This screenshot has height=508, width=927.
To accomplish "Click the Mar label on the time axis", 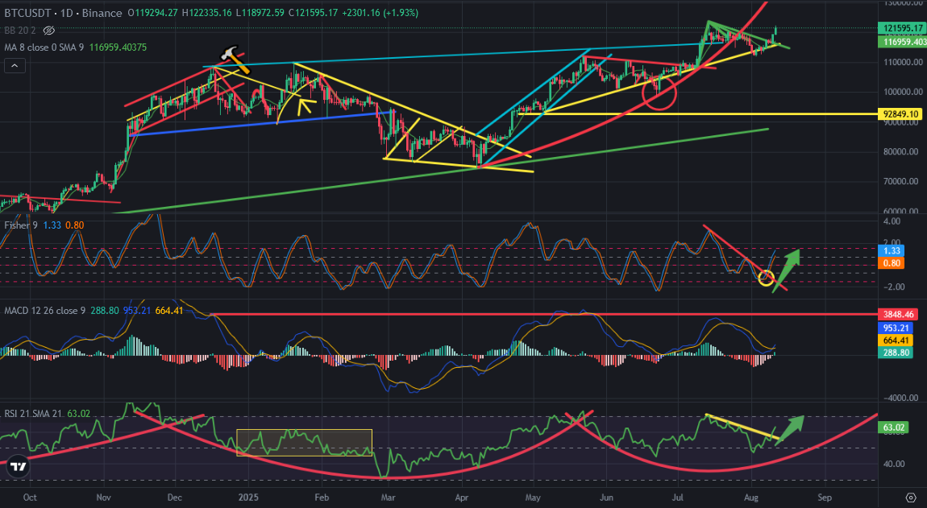I will point(388,498).
